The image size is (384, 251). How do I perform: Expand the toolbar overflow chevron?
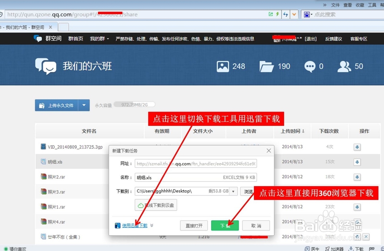click(x=325, y=5)
